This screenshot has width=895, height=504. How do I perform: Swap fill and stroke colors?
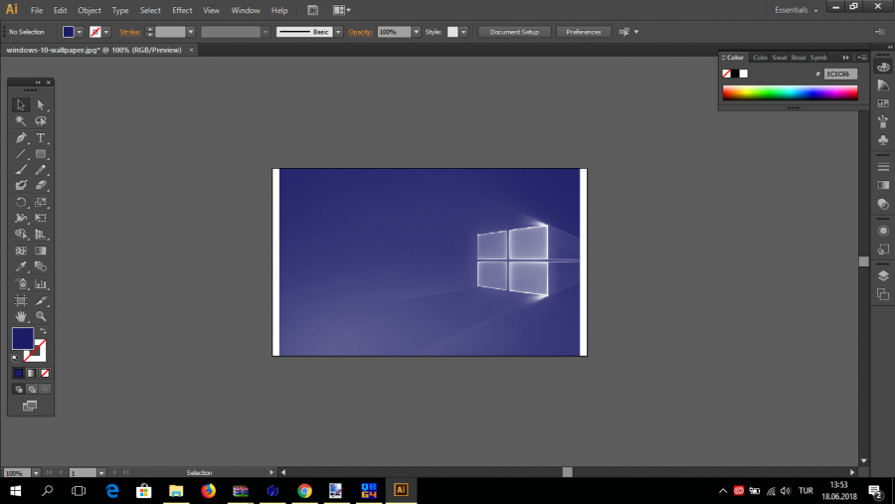pyautogui.click(x=43, y=331)
